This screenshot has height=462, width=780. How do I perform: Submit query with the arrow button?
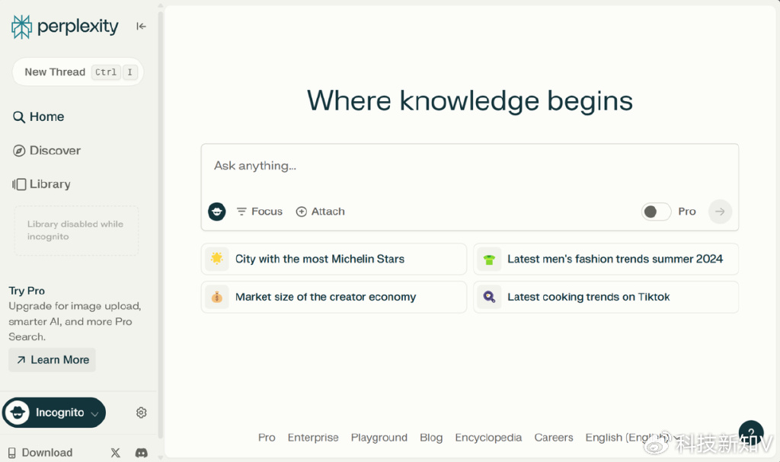click(720, 212)
